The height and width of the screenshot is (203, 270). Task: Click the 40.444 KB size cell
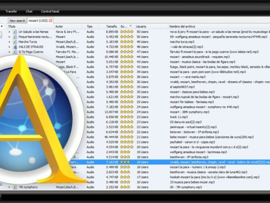coord(111,137)
